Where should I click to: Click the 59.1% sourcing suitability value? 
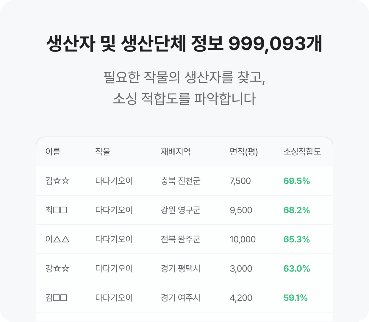(295, 298)
